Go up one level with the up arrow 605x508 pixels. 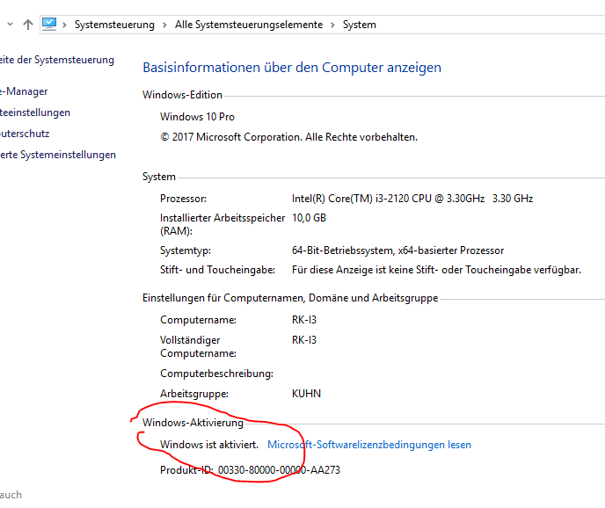28,25
